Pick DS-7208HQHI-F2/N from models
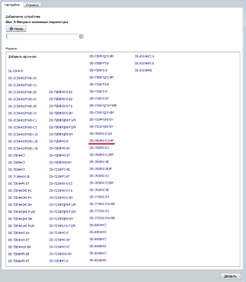 [x=63, y=127]
